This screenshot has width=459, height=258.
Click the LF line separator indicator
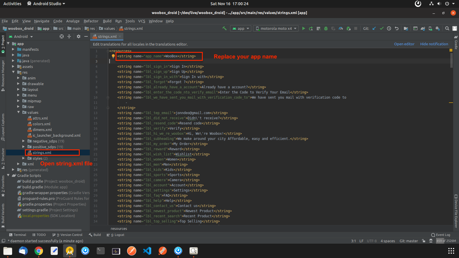pos(361,241)
